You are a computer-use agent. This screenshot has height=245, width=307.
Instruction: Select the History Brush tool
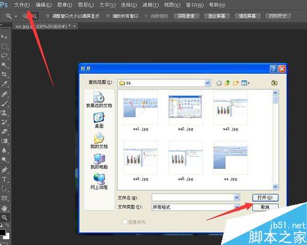pos(4,122)
